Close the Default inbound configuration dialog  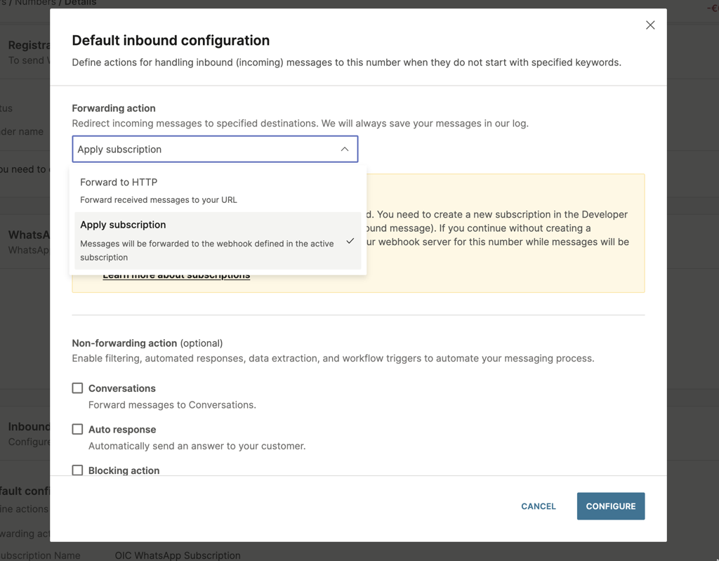649,25
